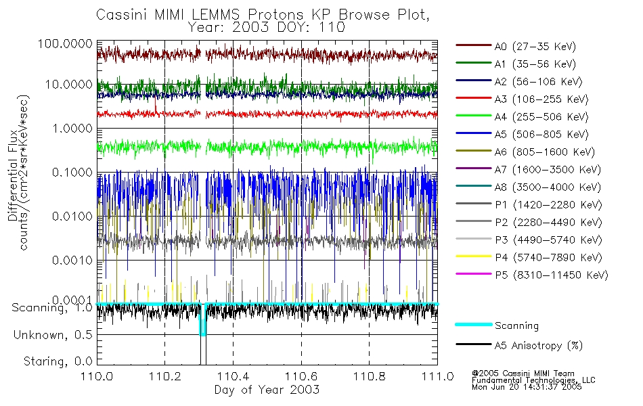
Task: Click the Staring, 0.0 axis label
Action: click(58, 361)
